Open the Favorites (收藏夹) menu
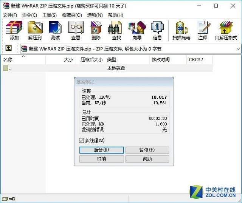The height and width of the screenshot is (203, 242). pos(72,15)
